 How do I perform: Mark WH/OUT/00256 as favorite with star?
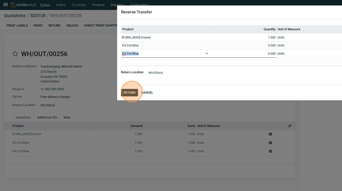[15, 54]
